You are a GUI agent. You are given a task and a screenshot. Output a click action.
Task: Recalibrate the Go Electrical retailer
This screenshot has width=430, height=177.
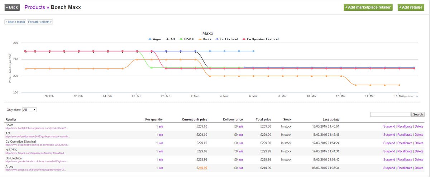pos(405,159)
